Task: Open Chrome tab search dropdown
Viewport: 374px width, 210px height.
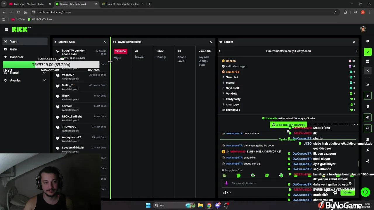Action: [x=4, y=4]
